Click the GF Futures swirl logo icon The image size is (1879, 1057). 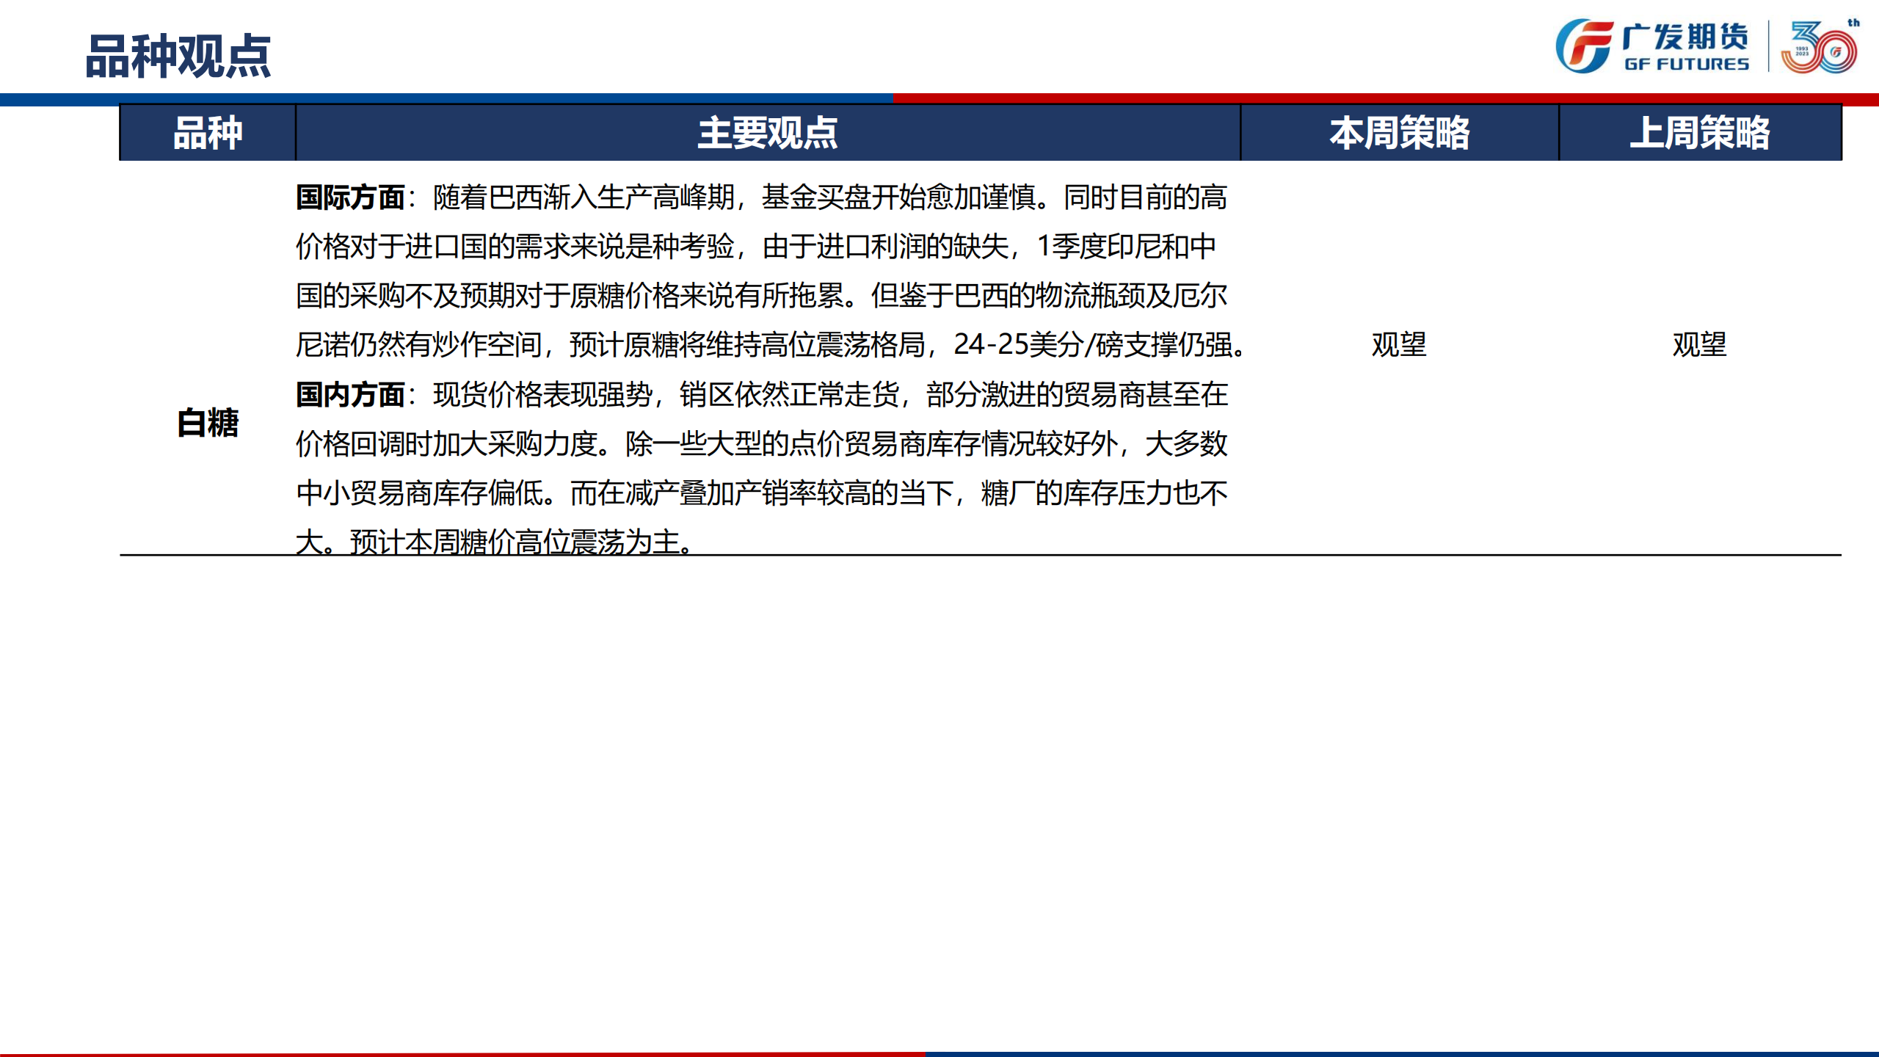(1584, 46)
